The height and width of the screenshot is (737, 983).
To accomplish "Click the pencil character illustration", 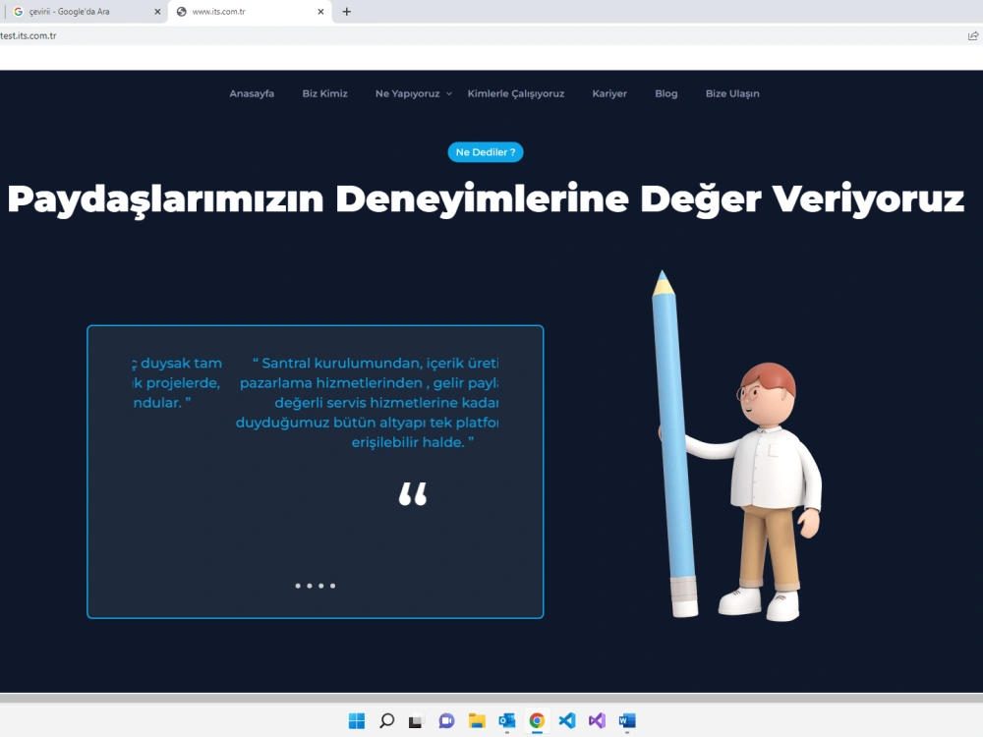I will click(x=738, y=445).
